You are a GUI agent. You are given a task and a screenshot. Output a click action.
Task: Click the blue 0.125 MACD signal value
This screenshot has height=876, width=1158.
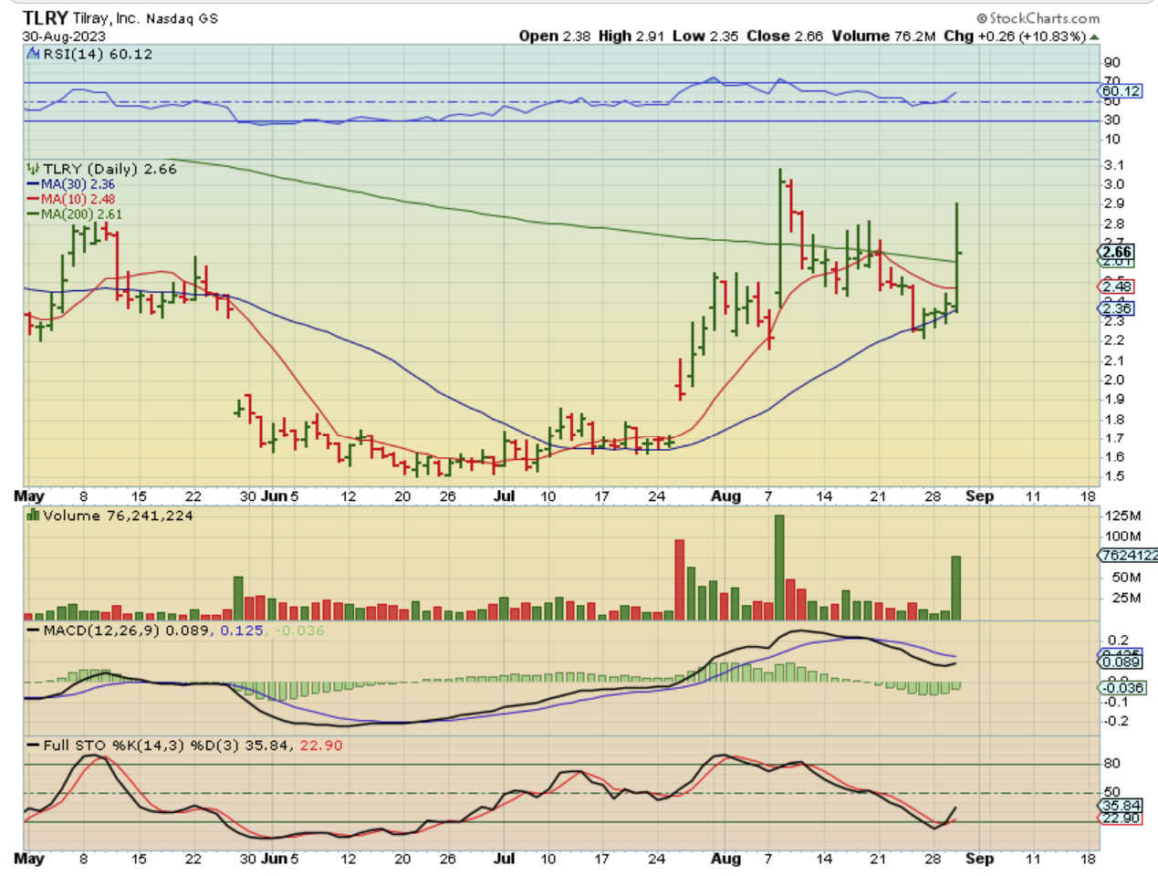pyautogui.click(x=242, y=631)
